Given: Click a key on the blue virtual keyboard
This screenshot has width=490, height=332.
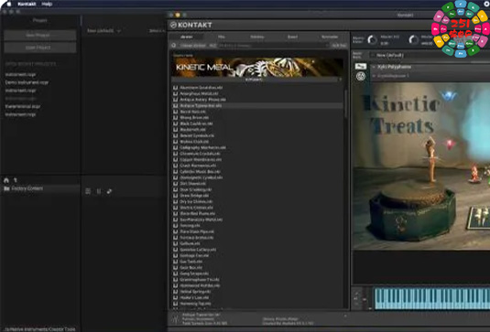Looking at the screenshot, I should pos(432,298).
